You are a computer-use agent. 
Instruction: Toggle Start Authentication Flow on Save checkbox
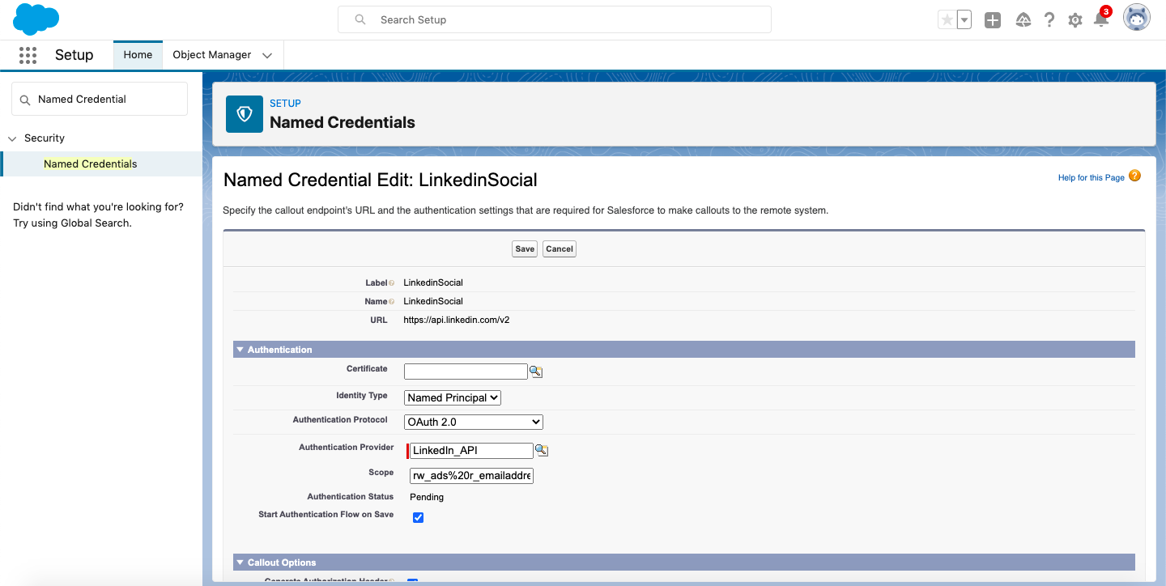(x=419, y=518)
